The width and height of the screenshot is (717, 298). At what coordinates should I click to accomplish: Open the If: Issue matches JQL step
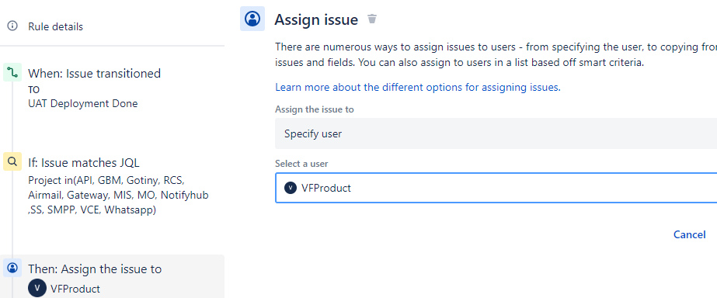pyautogui.click(x=84, y=162)
